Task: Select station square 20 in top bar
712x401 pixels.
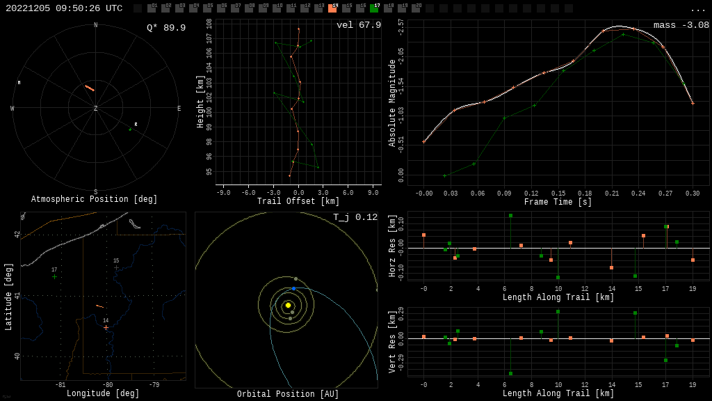Action: pyautogui.click(x=416, y=8)
